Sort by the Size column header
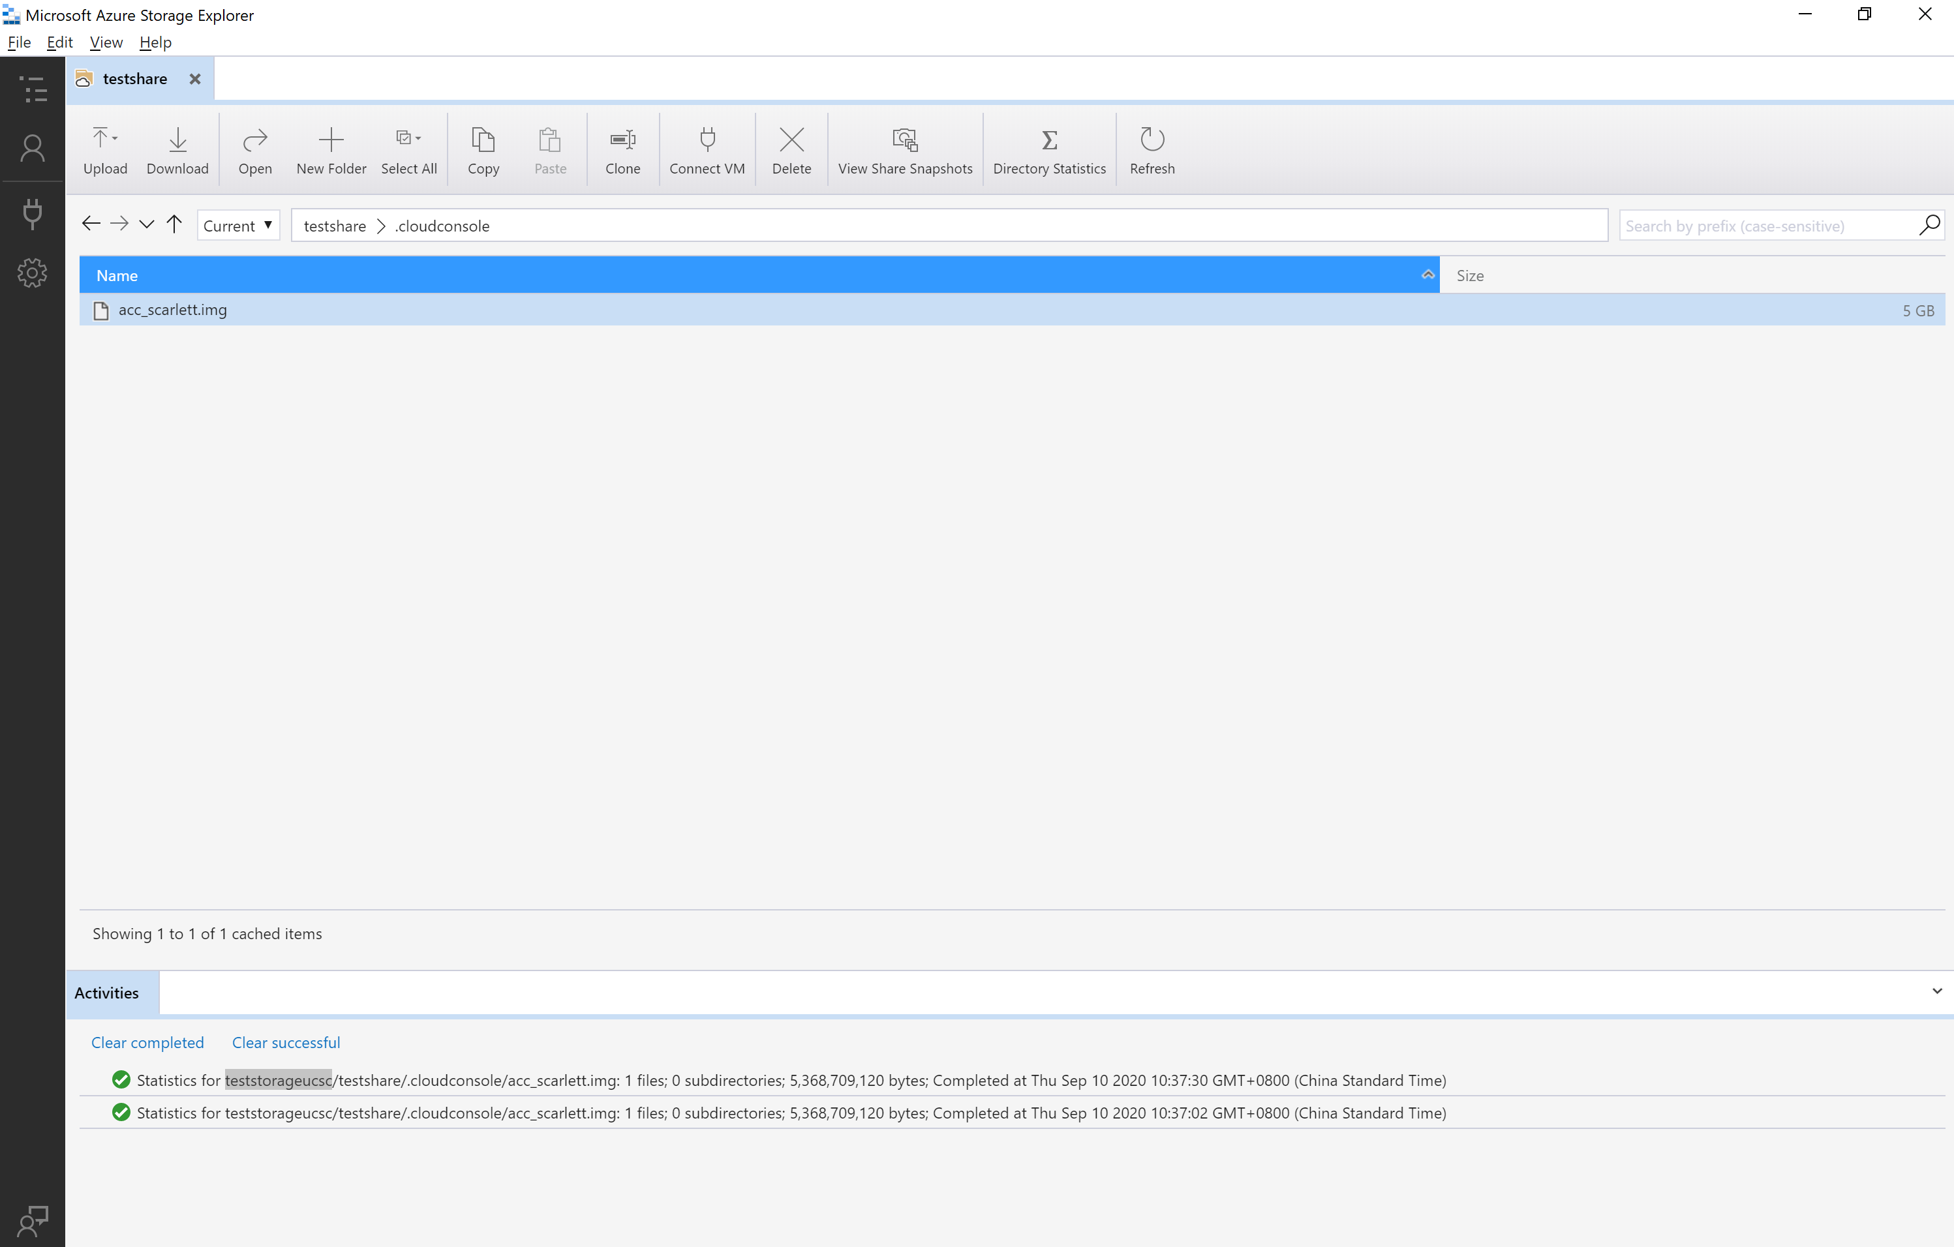Screen dimensions: 1954x1247 [1692, 276]
